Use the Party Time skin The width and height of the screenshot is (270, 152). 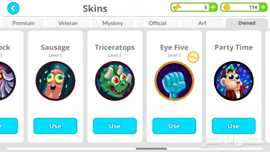click(x=234, y=126)
